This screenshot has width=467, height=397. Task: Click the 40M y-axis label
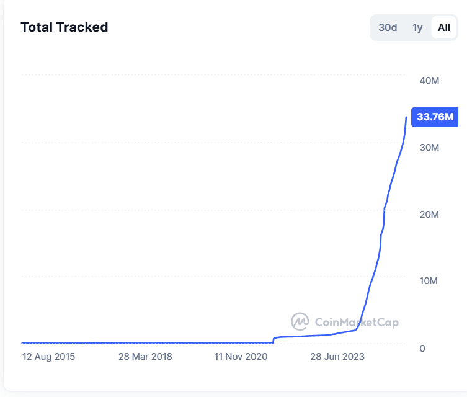tap(429, 81)
